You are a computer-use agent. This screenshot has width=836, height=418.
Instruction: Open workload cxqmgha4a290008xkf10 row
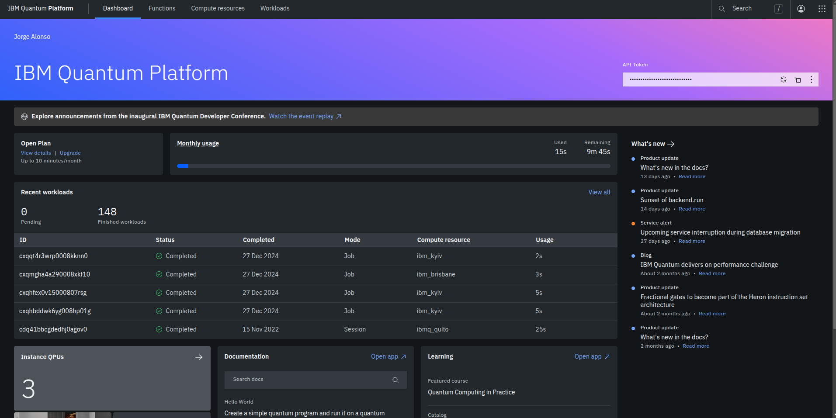coord(316,275)
